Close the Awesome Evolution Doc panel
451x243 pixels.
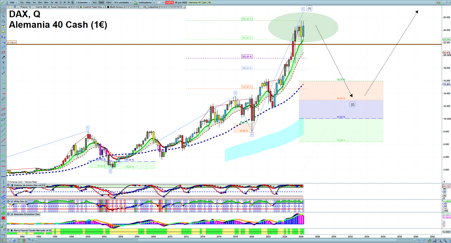coord(8,214)
